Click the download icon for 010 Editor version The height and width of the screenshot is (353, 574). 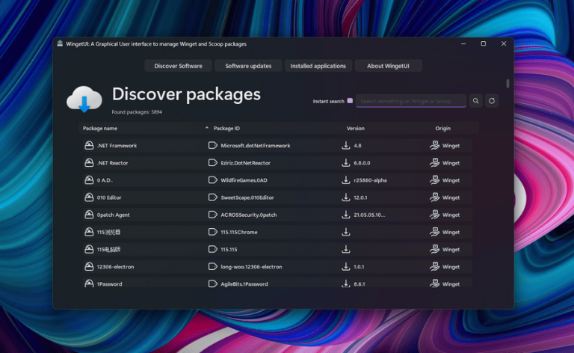346,197
